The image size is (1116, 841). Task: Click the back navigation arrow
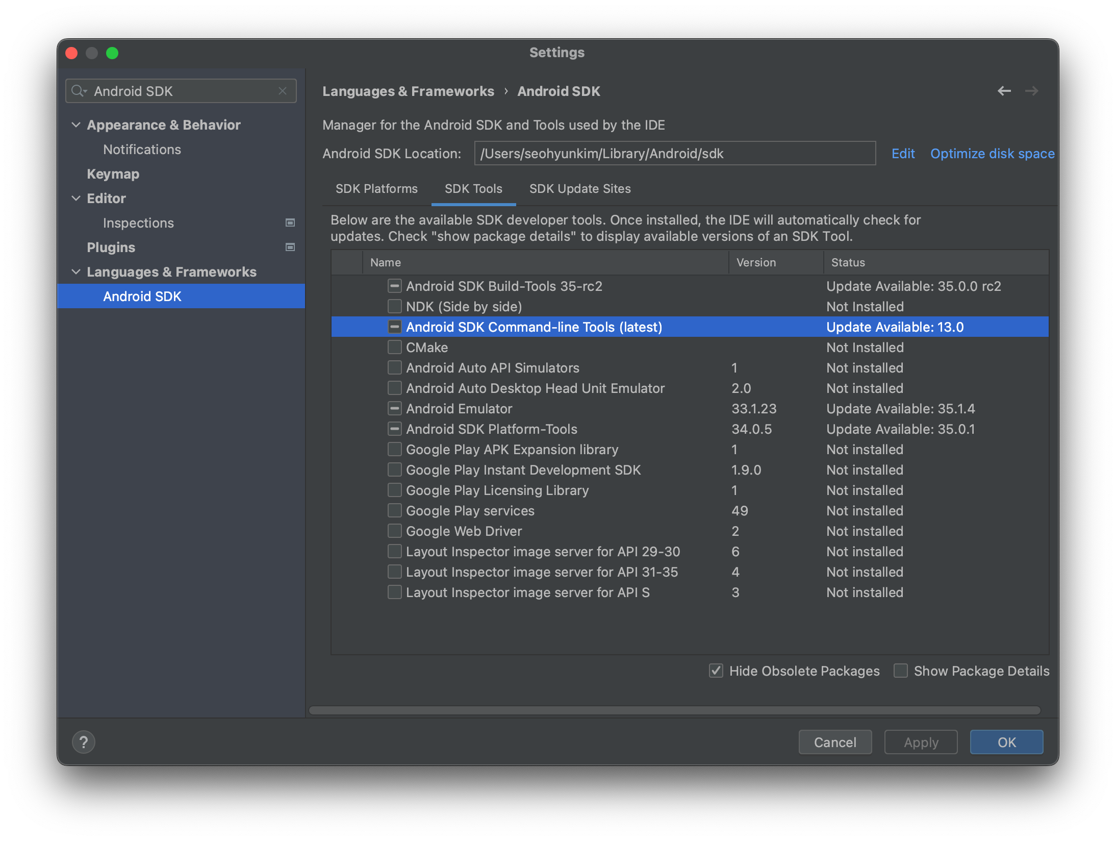click(1004, 91)
